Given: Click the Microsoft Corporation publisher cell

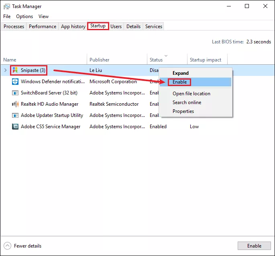Looking at the screenshot, I should pyautogui.click(x=113, y=82).
